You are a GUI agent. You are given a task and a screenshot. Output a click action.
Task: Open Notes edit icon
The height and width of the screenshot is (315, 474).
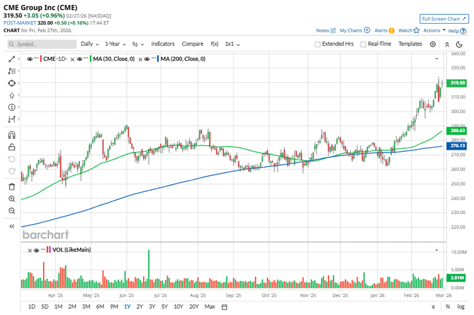coord(333,31)
